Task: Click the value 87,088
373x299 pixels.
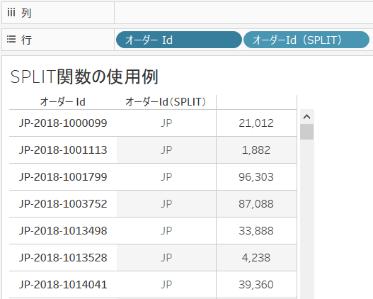Action: [x=256, y=204]
